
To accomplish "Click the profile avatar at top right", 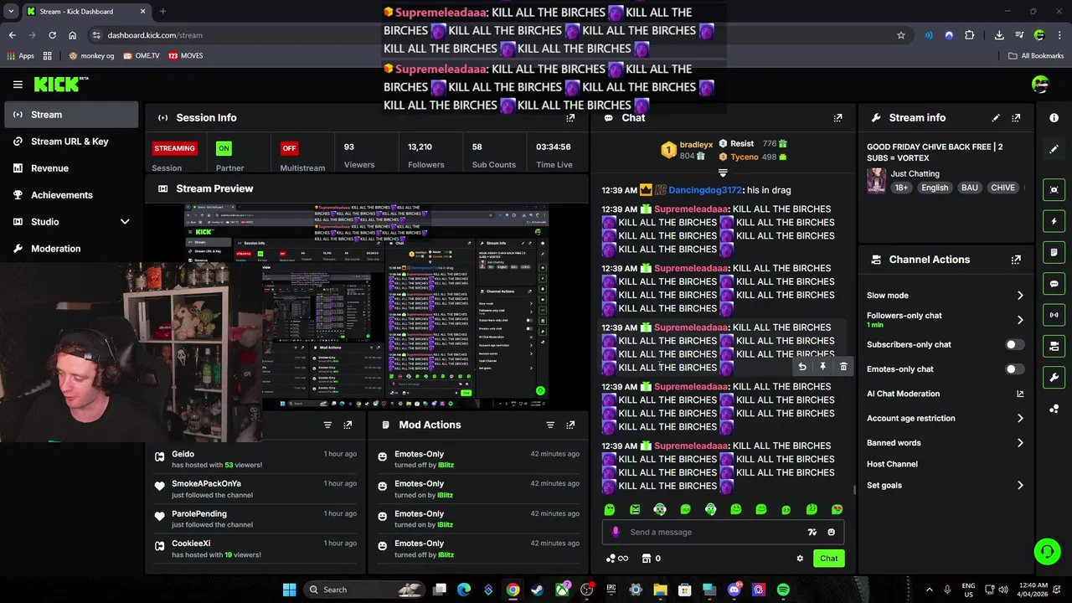I will point(1040,84).
